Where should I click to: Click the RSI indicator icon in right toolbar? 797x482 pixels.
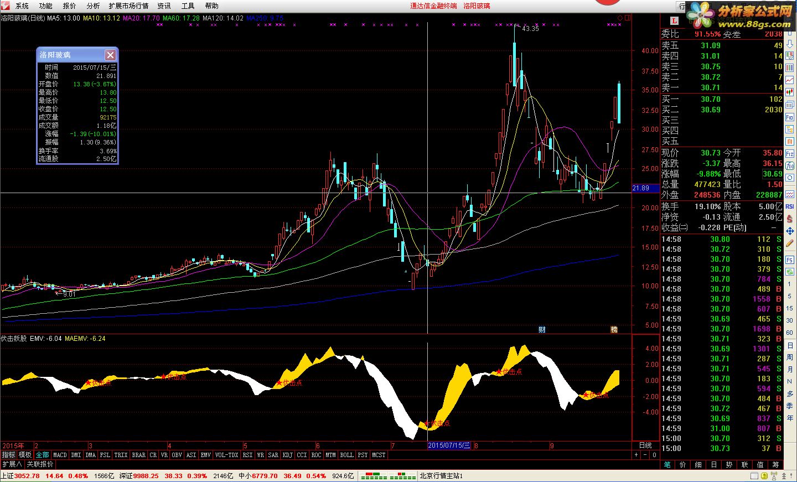pos(790,206)
